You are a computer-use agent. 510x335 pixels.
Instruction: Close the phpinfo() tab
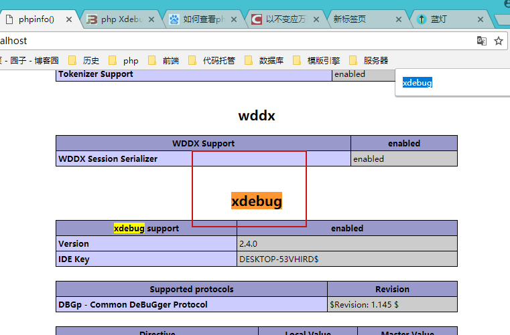(69, 19)
